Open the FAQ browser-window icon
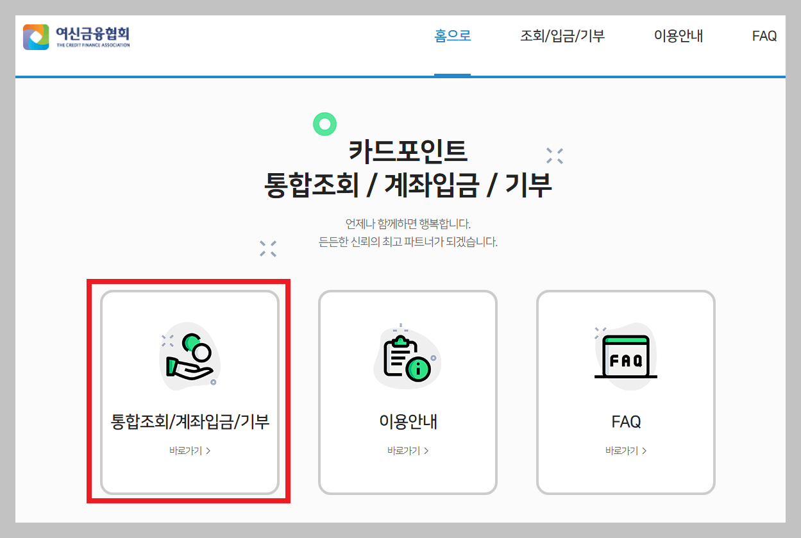Screen dimensions: 801x538 [625, 356]
